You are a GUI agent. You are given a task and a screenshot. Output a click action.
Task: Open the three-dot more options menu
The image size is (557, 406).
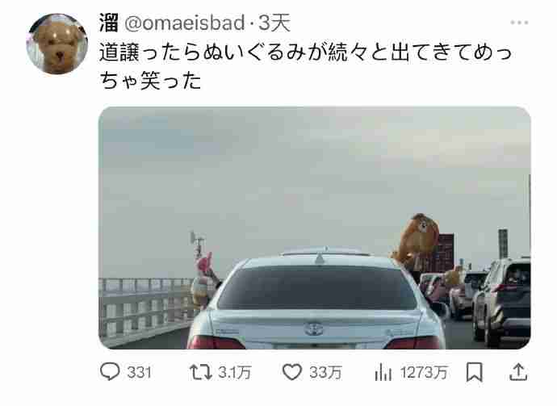pyautogui.click(x=519, y=23)
